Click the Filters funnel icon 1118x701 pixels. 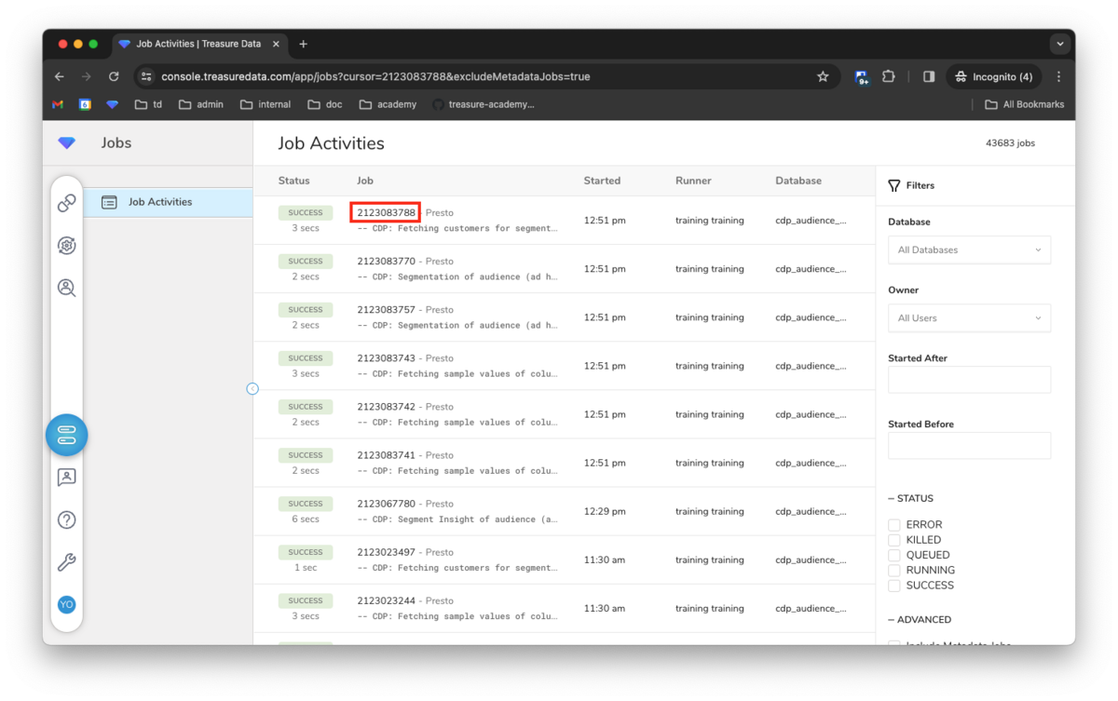894,185
